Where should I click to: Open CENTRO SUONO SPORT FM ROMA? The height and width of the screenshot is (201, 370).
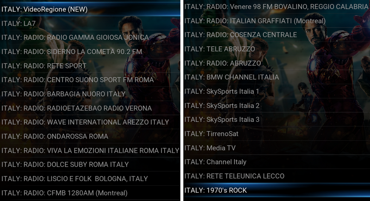90,80
